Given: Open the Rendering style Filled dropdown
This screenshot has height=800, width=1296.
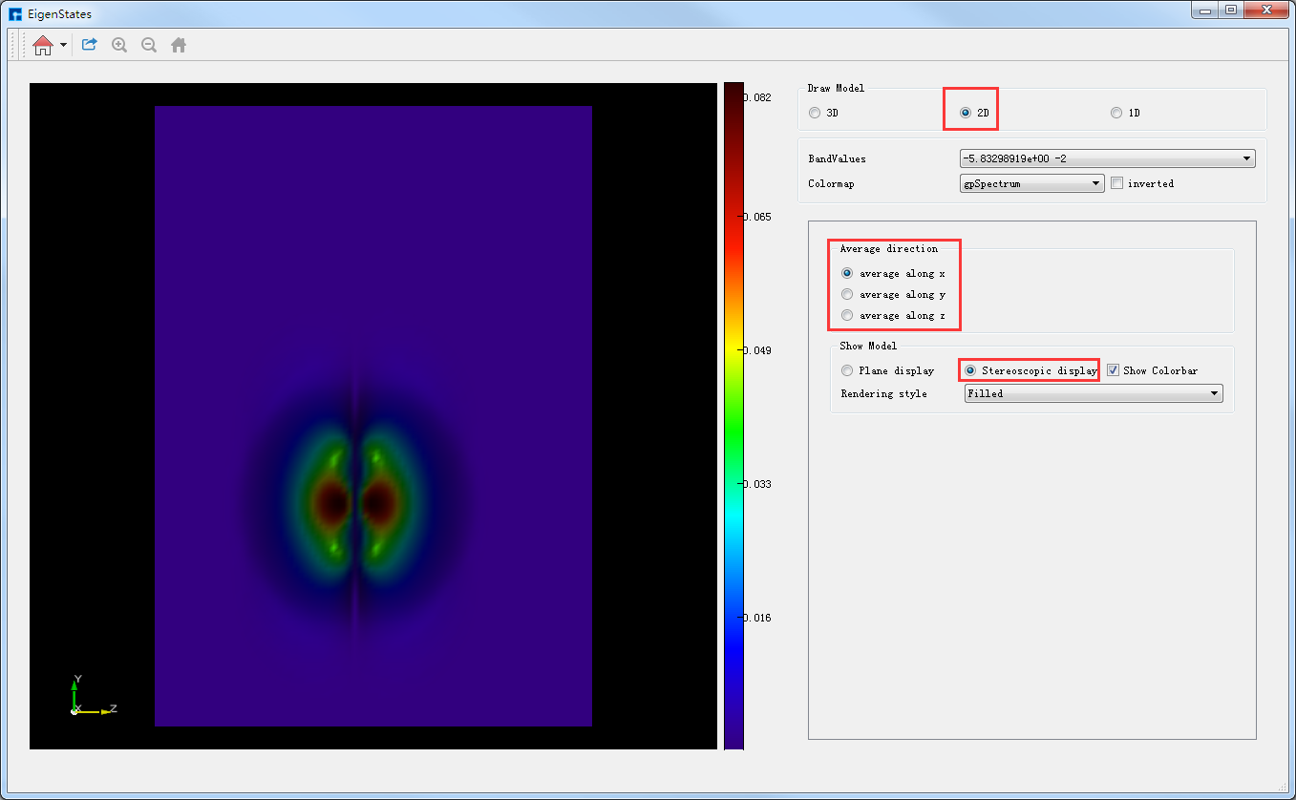Looking at the screenshot, I should click(x=1093, y=393).
